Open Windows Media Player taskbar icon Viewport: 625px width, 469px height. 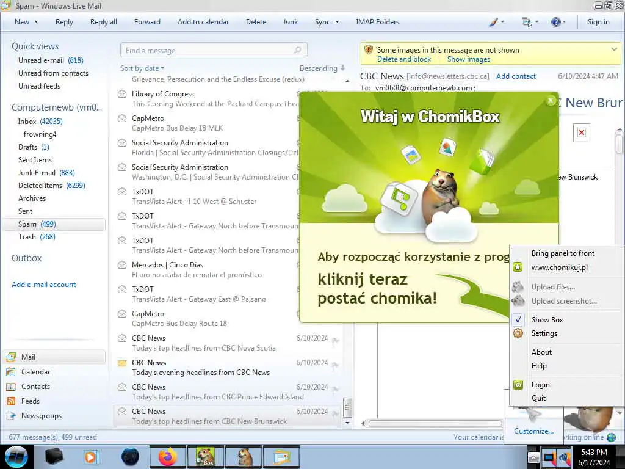[91, 457]
